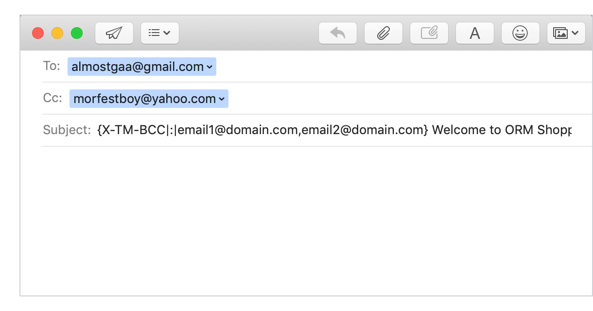This screenshot has width=593, height=311.
Task: Close the compose window with red button
Action: [38, 33]
